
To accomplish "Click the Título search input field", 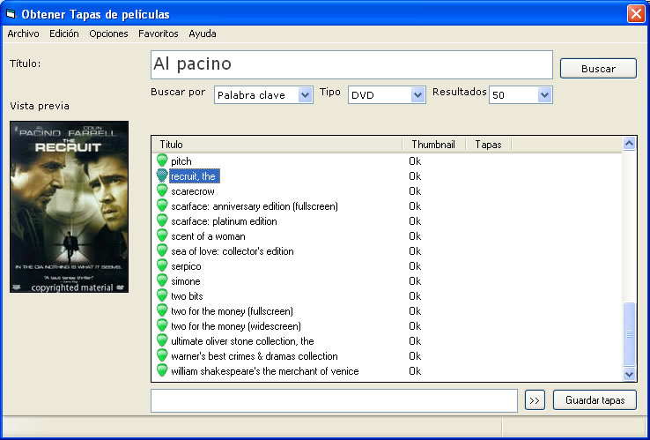I will (x=351, y=64).
